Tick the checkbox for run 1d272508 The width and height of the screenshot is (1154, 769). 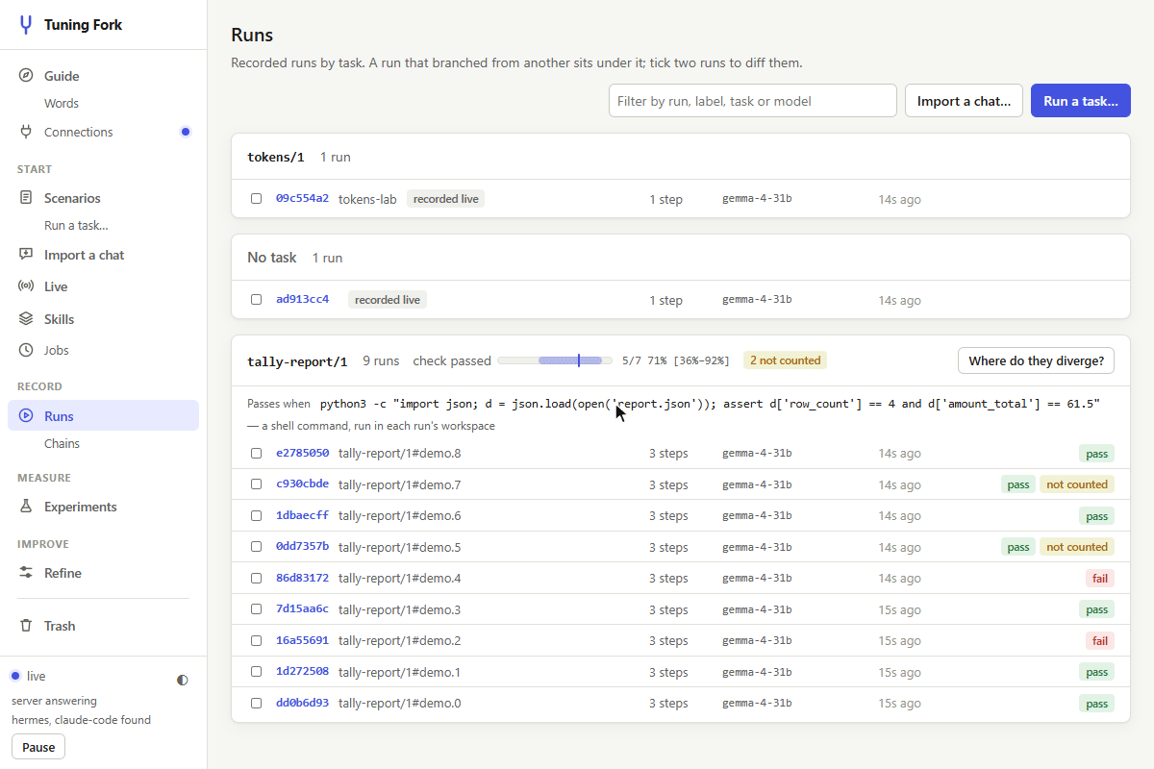point(257,672)
